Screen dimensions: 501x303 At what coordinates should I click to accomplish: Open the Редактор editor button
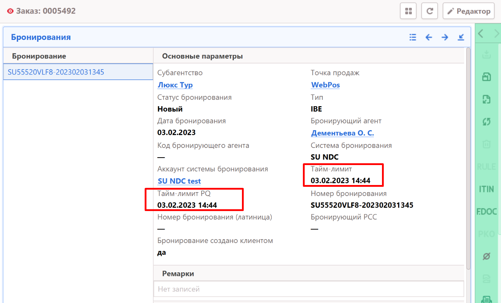(469, 11)
